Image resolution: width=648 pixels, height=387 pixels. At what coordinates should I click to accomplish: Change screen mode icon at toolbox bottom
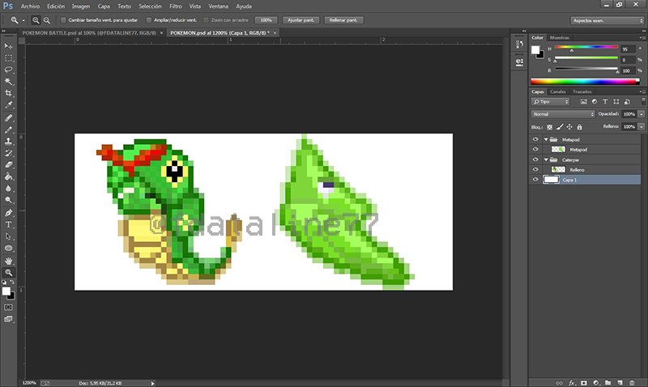8,319
